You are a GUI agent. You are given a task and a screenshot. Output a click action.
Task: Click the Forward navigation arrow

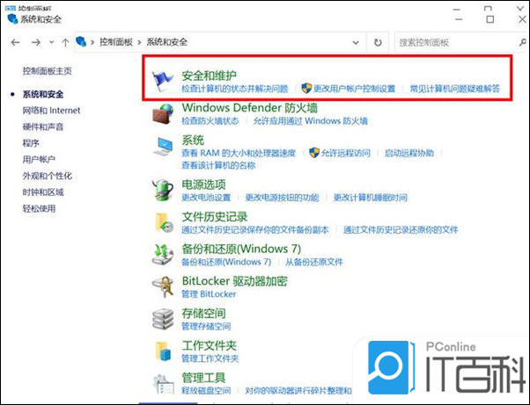(x=36, y=42)
